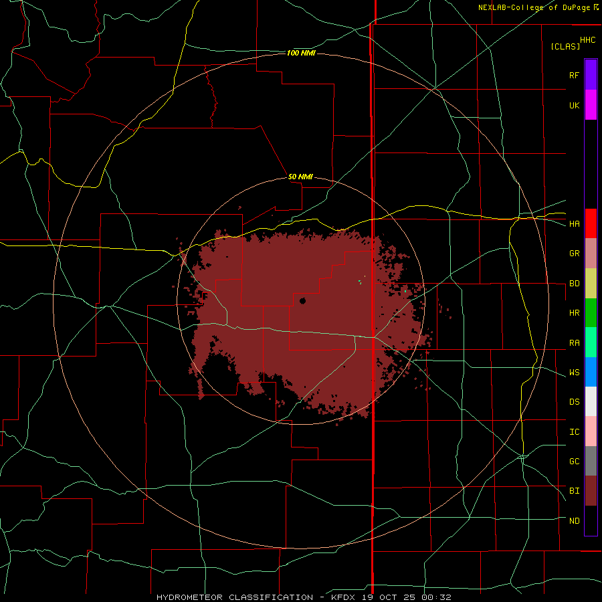
Task: Click the [CLAS] units label
Action: pyautogui.click(x=565, y=46)
